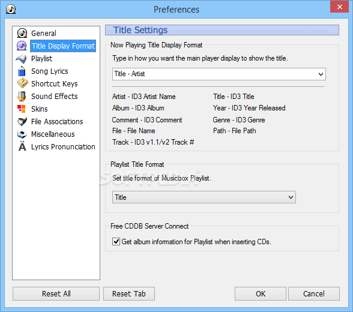Click the Reset Tab button
Image resolution: width=353 pixels, height=312 pixels.
[129, 293]
